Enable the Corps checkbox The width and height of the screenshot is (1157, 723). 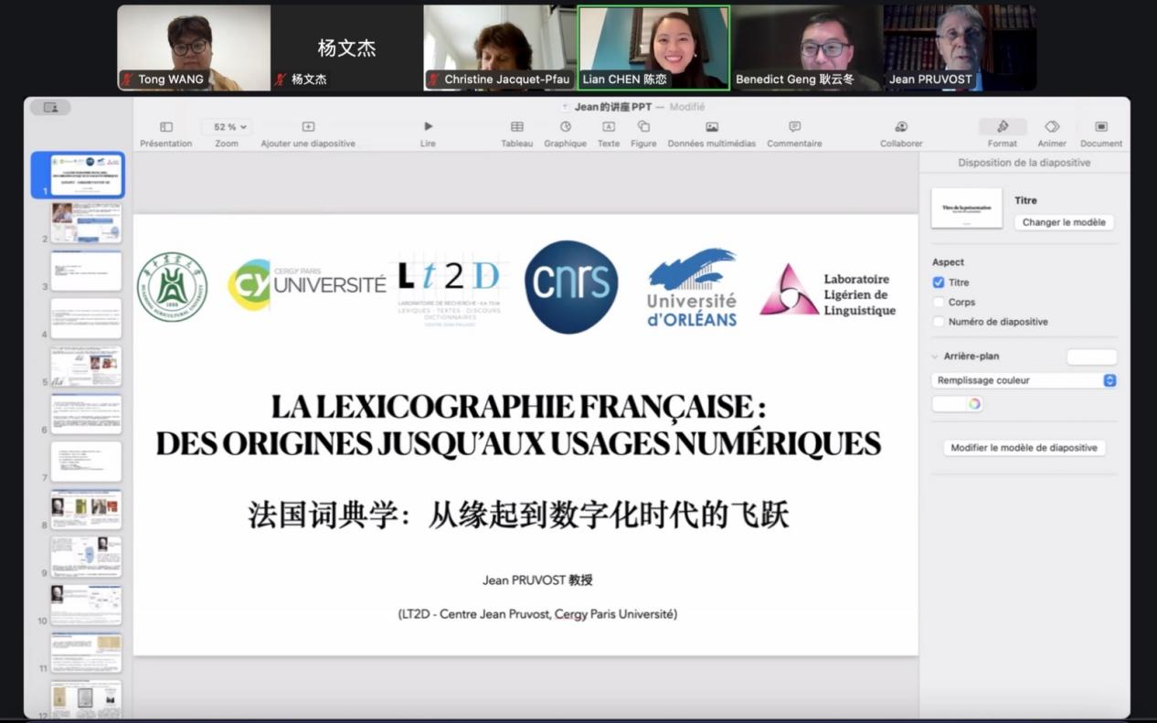(939, 303)
